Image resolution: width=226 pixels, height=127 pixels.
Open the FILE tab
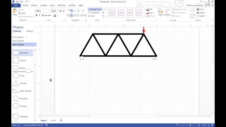click(16, 6)
